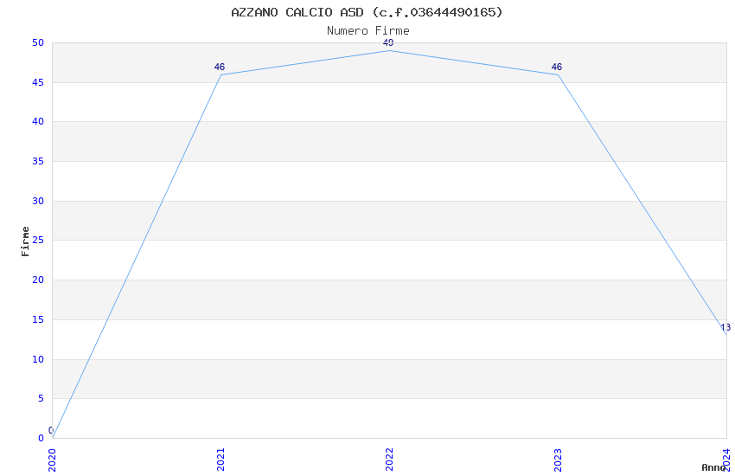This screenshot has width=735, height=476.
Task: Click the y-axis tick value 40
Action: tap(38, 121)
